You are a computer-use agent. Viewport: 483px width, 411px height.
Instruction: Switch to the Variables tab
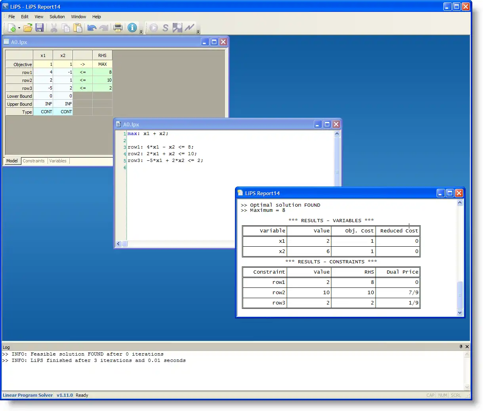58,161
